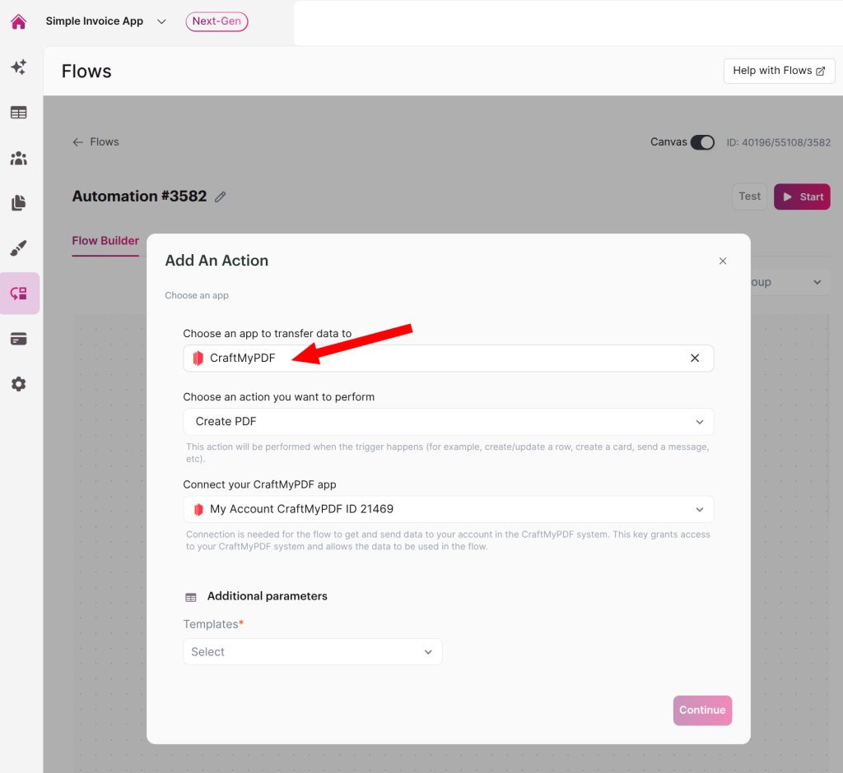Open the My Account CraftMyPDF connection dropdown
843x773 pixels.
click(x=449, y=509)
